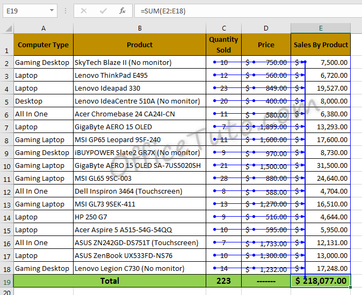Select cell ASUS ZN242GD-DS751T (Touchscreen)

pos(140,242)
